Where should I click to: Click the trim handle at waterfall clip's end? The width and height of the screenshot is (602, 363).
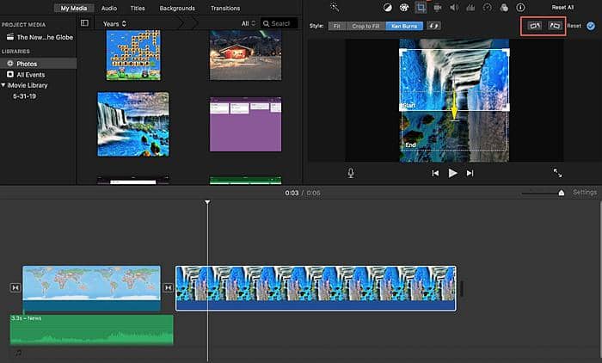click(462, 289)
